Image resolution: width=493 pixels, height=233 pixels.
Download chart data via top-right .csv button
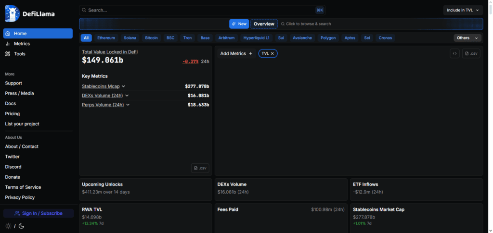pyautogui.click(x=471, y=54)
